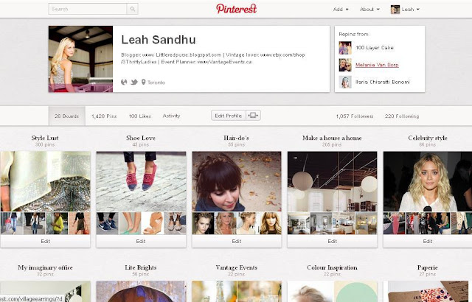Open the Activity tab
Viewport: 472px width, 302px height.
pos(171,116)
